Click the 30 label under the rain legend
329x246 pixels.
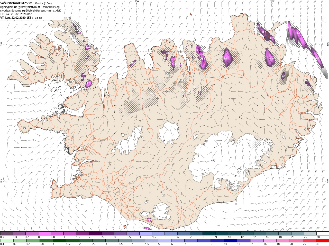318,244
